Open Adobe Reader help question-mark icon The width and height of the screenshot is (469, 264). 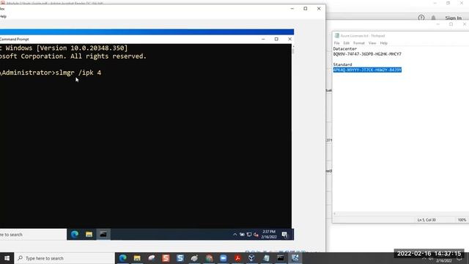[x=421, y=18]
